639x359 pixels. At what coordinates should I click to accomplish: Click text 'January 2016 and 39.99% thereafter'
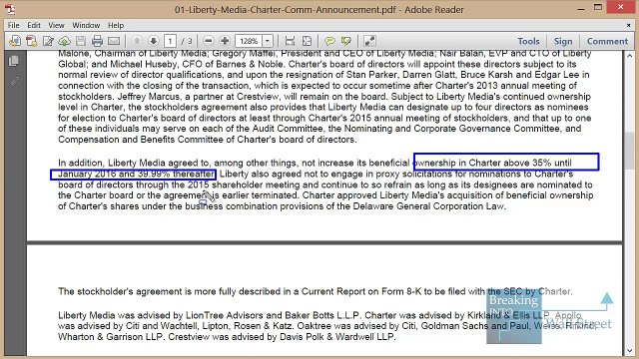136,174
